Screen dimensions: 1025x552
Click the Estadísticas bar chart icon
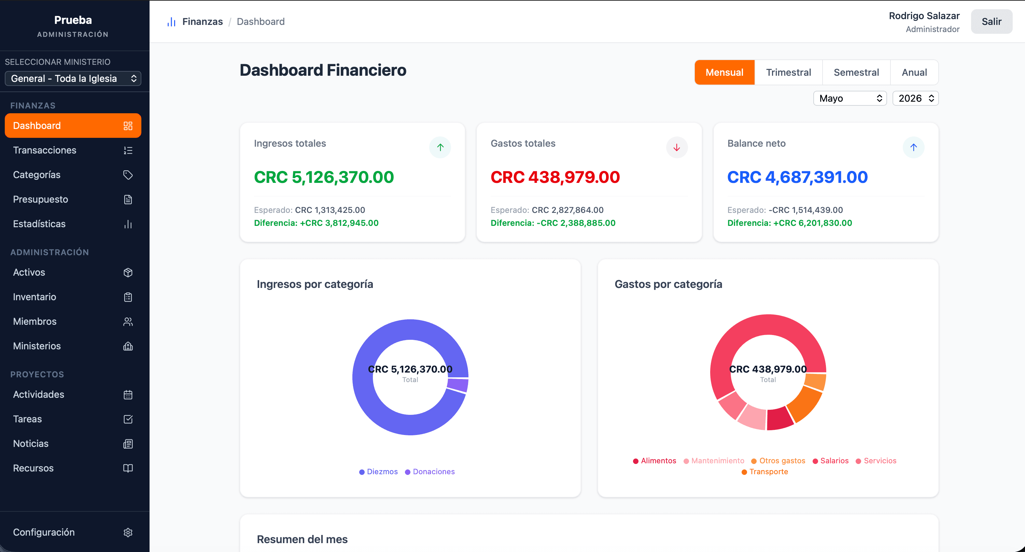point(128,224)
